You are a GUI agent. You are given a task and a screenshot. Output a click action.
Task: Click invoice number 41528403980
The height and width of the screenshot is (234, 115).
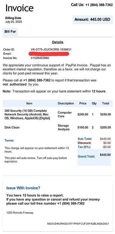(x=40, y=58)
